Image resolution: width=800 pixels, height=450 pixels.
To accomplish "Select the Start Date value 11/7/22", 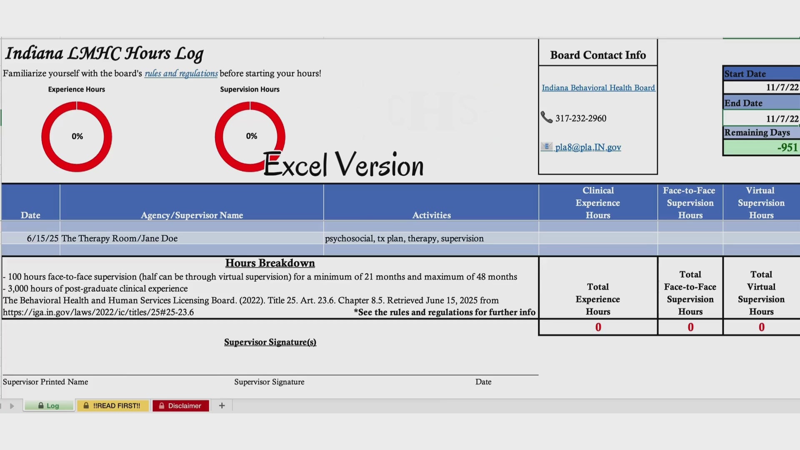I will coord(762,87).
